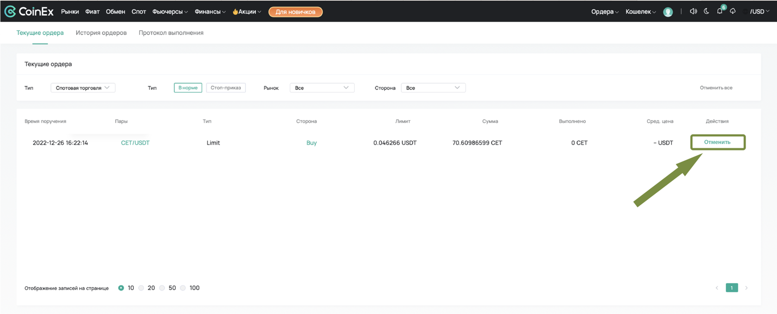Viewport: 777px width, 314px height.
Task: Select the Стоп-приказ filter
Action: point(225,87)
